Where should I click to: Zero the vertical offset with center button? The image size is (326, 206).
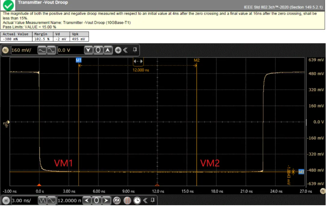click(98, 50)
